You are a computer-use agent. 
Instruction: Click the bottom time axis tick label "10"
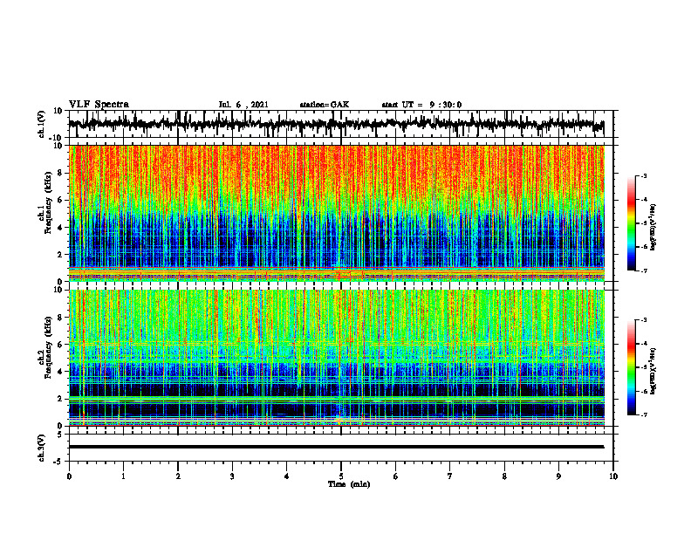tap(613, 476)
